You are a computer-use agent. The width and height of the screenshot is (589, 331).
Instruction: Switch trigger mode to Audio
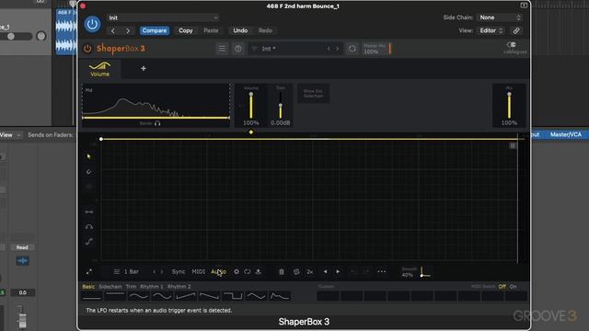pyautogui.click(x=218, y=272)
